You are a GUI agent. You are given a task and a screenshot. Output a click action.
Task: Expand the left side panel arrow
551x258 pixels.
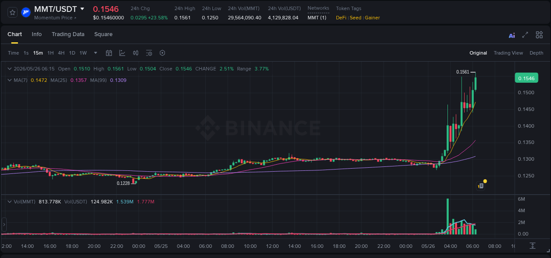click(x=4, y=225)
